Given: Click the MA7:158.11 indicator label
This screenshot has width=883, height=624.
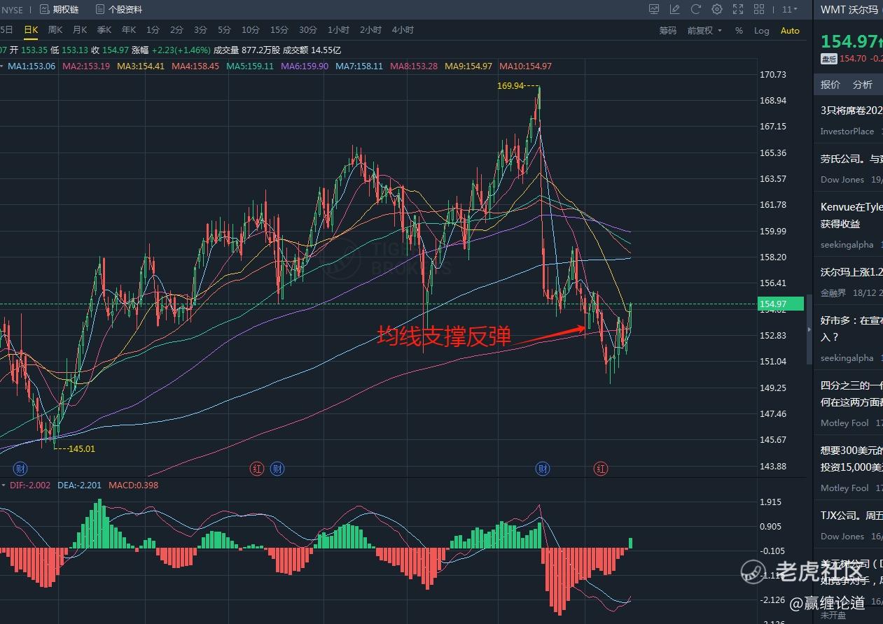Looking at the screenshot, I should tap(359, 66).
